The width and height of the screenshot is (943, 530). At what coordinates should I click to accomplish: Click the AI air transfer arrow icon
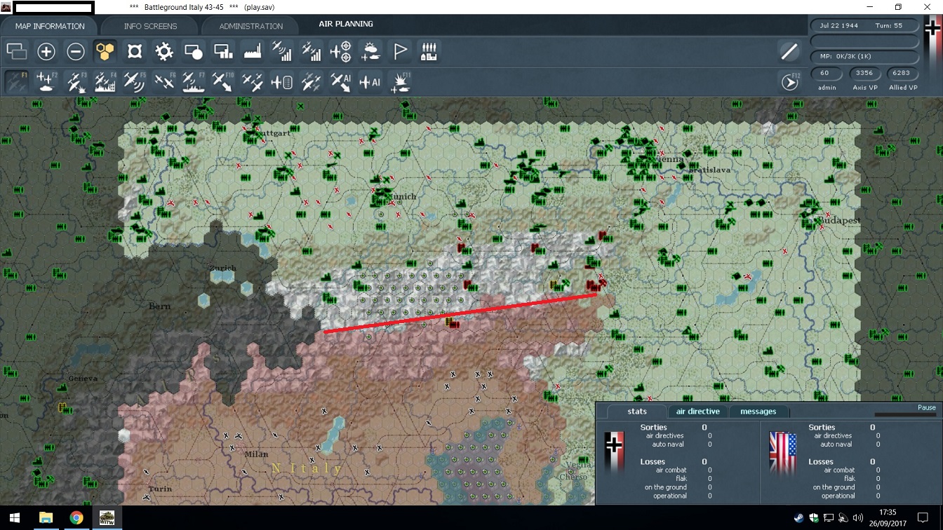(x=341, y=82)
